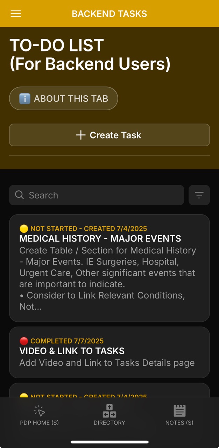Open About This Tab
This screenshot has height=448, width=219.
[63, 98]
